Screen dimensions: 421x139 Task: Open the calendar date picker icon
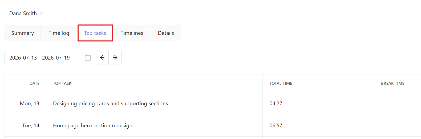(x=88, y=58)
